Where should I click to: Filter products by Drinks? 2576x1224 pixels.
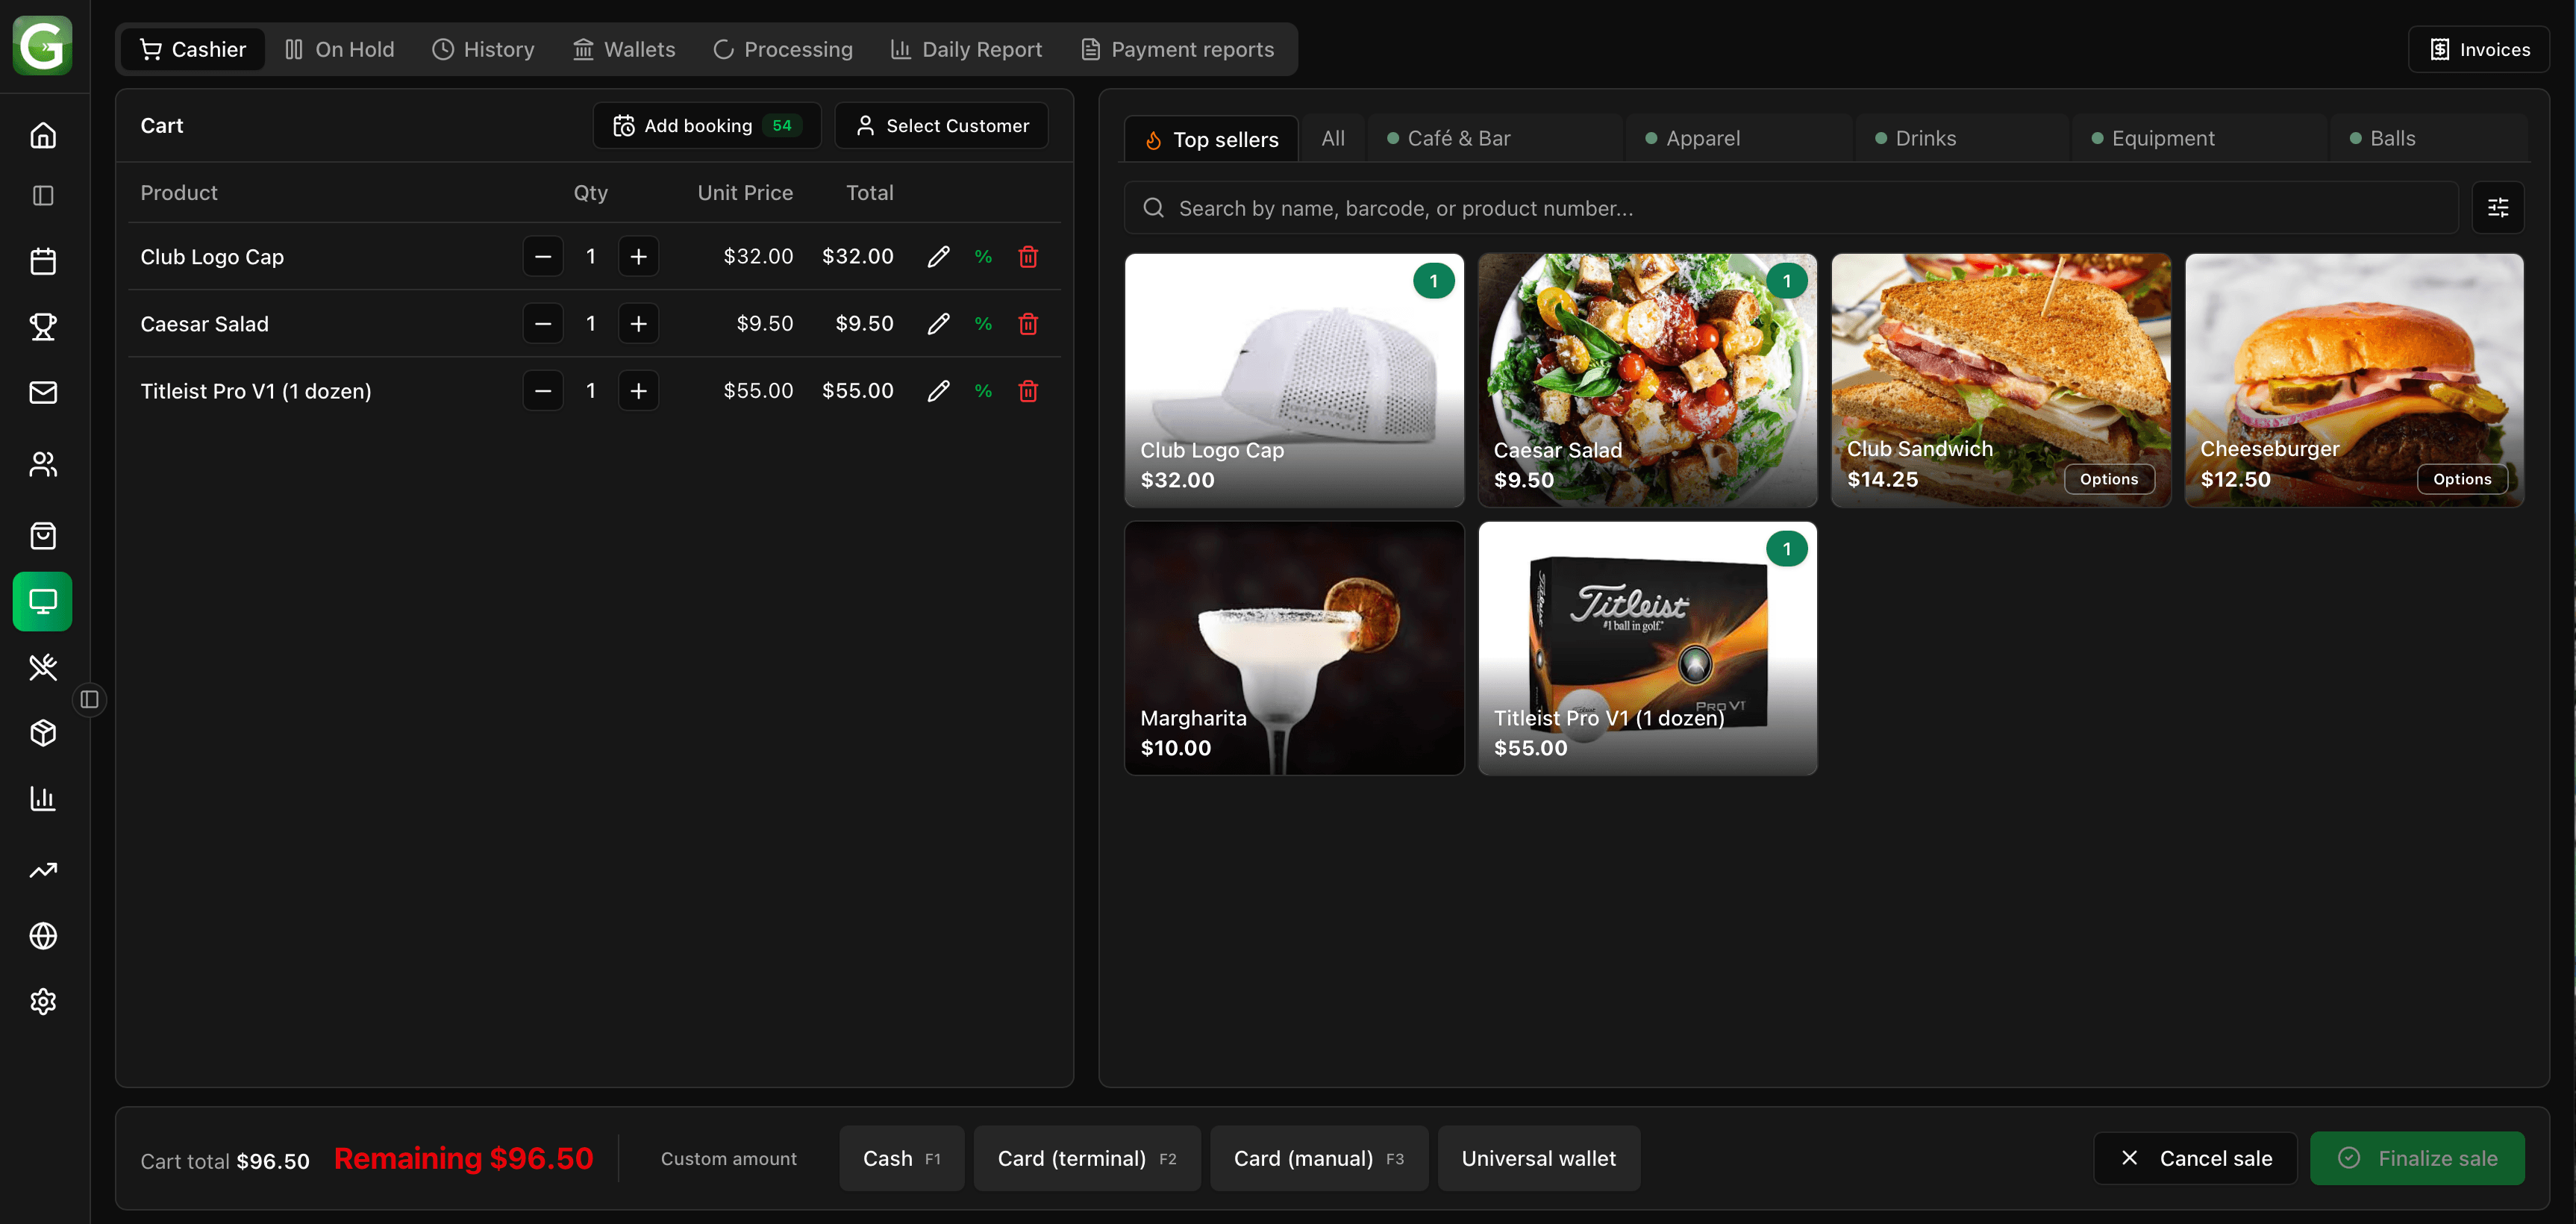1960,139
